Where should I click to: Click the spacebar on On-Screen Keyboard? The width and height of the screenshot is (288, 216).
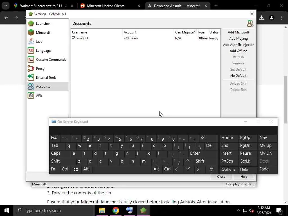point(122,169)
